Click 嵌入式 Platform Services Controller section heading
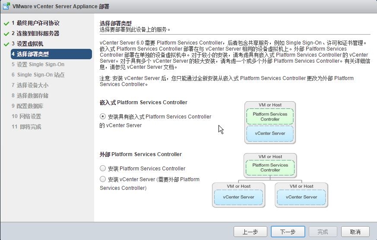 (x=143, y=102)
